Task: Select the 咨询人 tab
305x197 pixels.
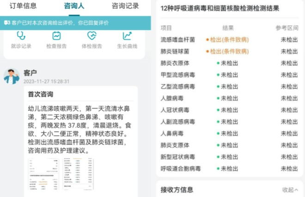Action: point(74,6)
